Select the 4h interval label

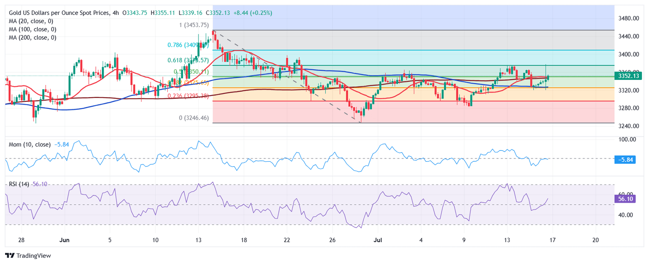(116, 13)
